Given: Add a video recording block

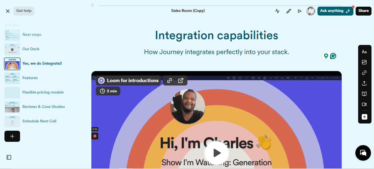Looking at the screenshot, I should [364, 104].
